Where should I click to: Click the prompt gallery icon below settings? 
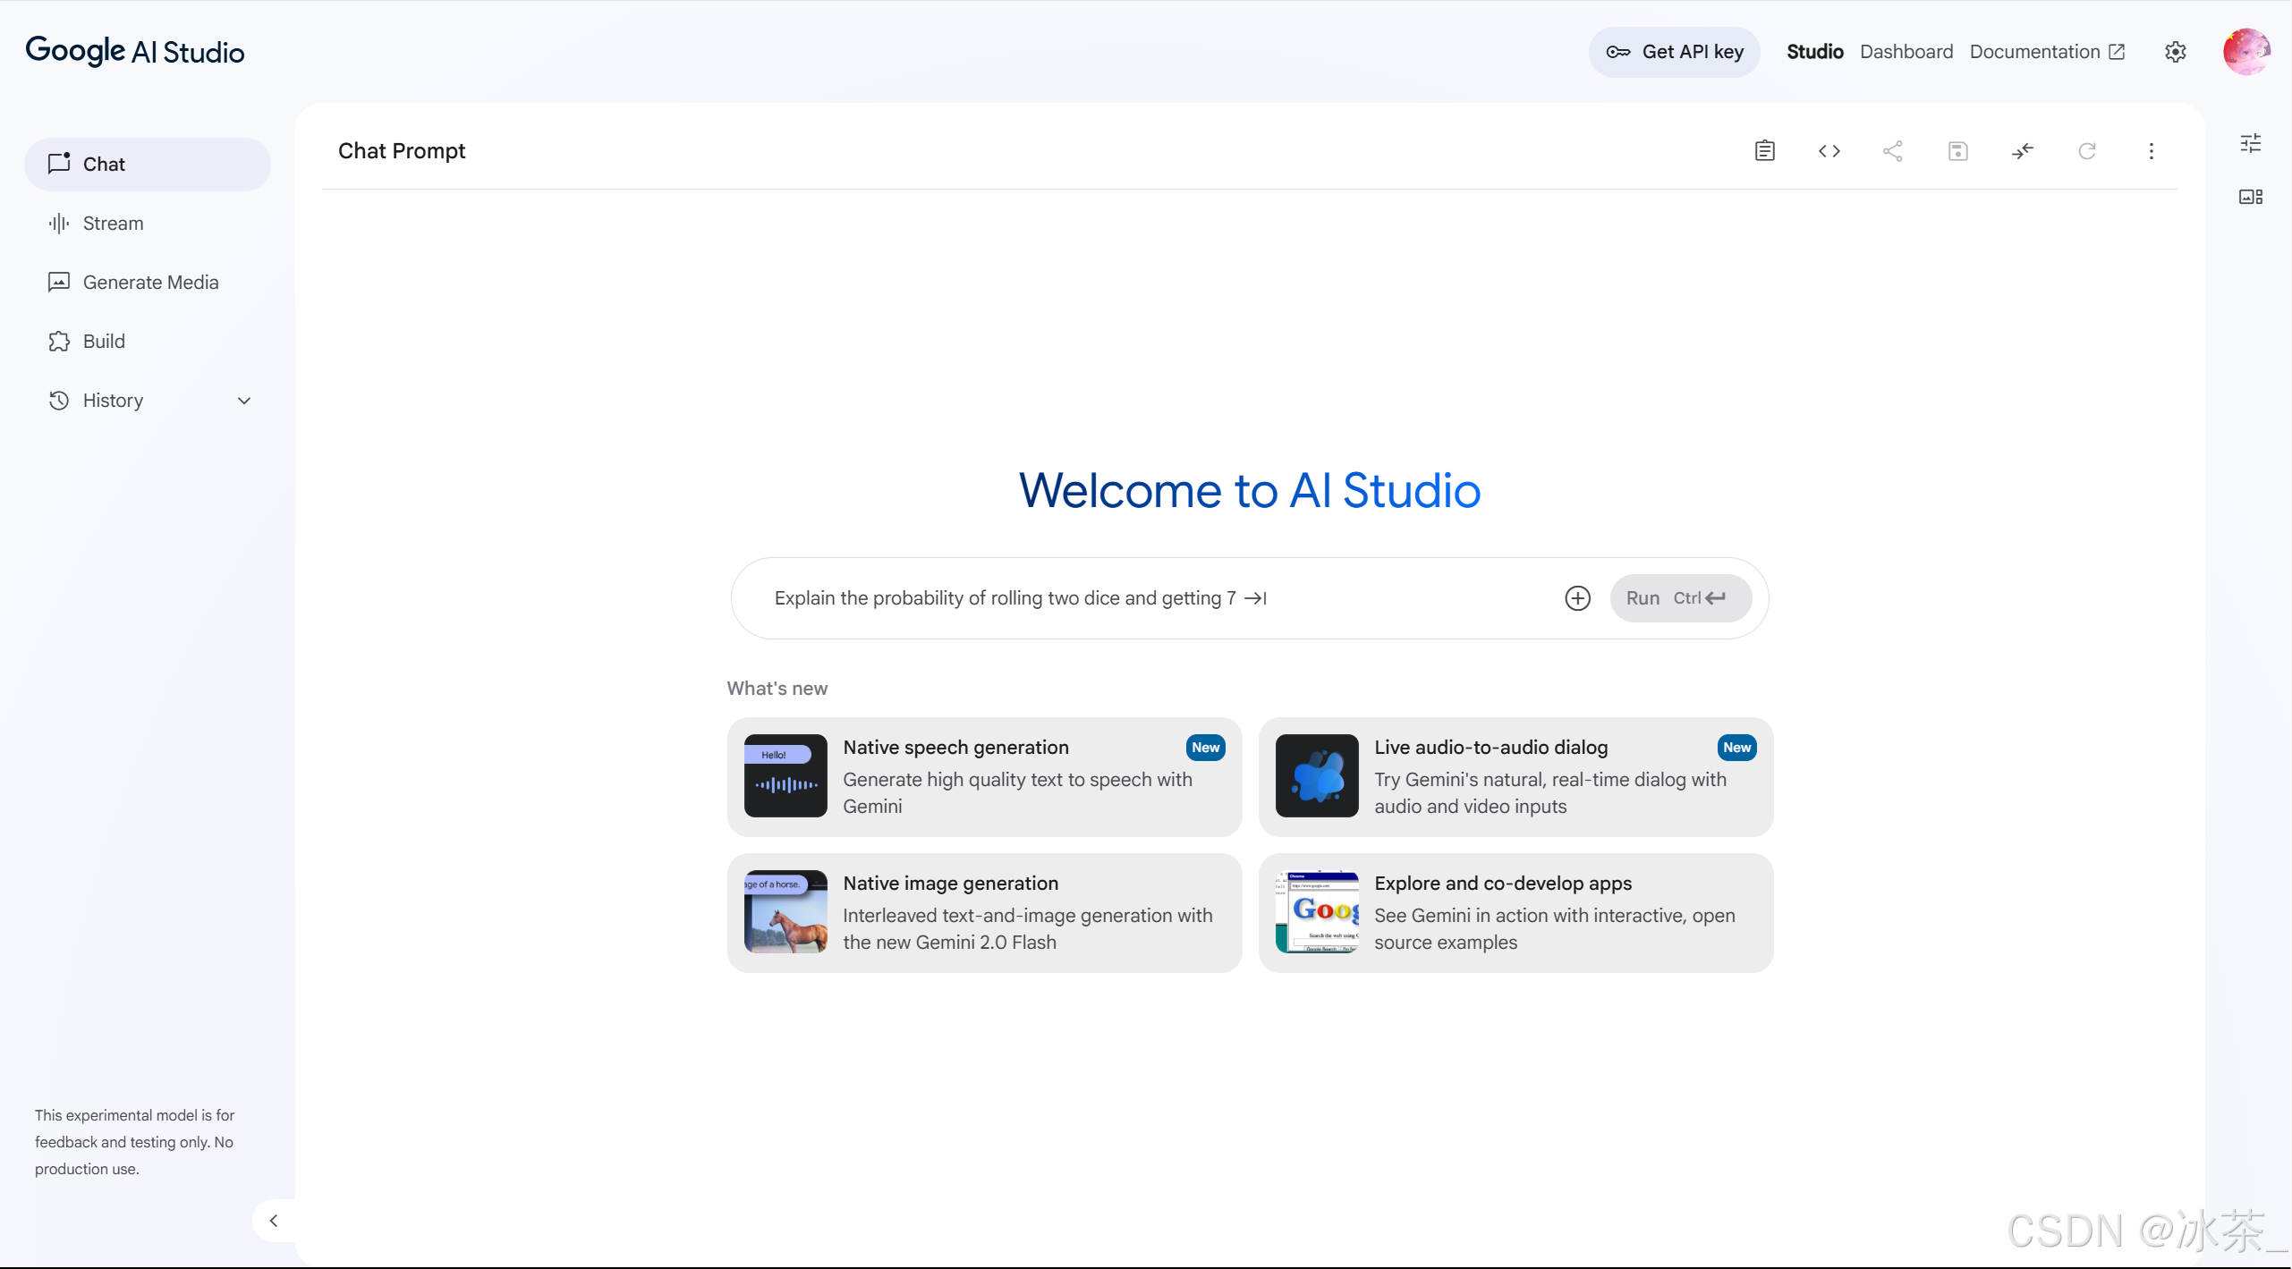2250,197
